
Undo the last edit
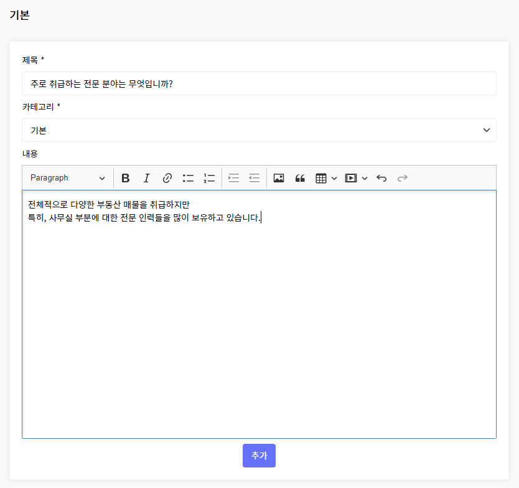tap(382, 178)
